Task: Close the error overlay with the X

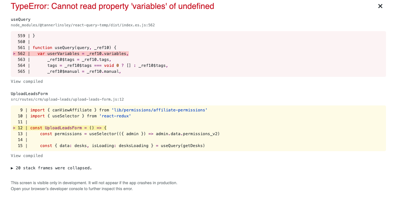Action: click(x=380, y=6)
